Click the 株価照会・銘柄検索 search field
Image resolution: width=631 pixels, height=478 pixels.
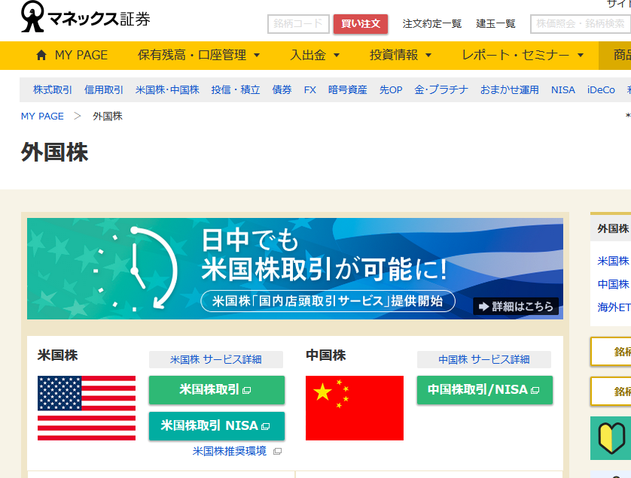coord(581,24)
